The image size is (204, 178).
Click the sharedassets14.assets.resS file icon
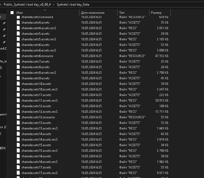point(18,140)
